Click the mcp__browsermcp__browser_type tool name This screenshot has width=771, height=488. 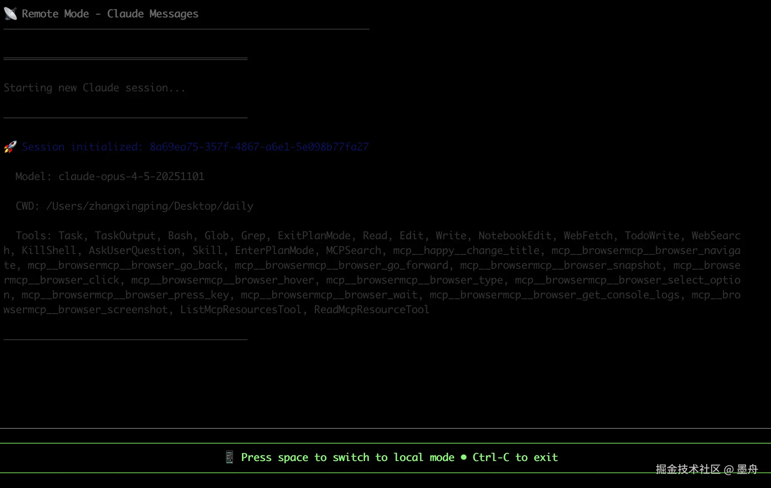pos(415,280)
